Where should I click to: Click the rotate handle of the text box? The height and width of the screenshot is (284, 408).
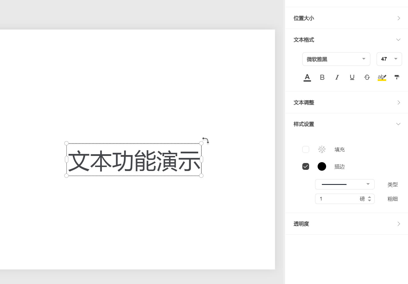206,140
